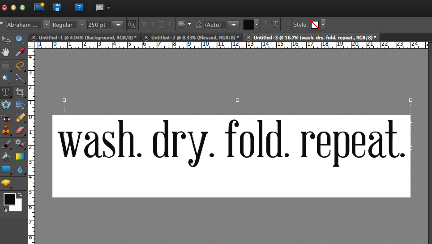Click the white background color swatch
This screenshot has height=244, width=432.
pos(18,208)
